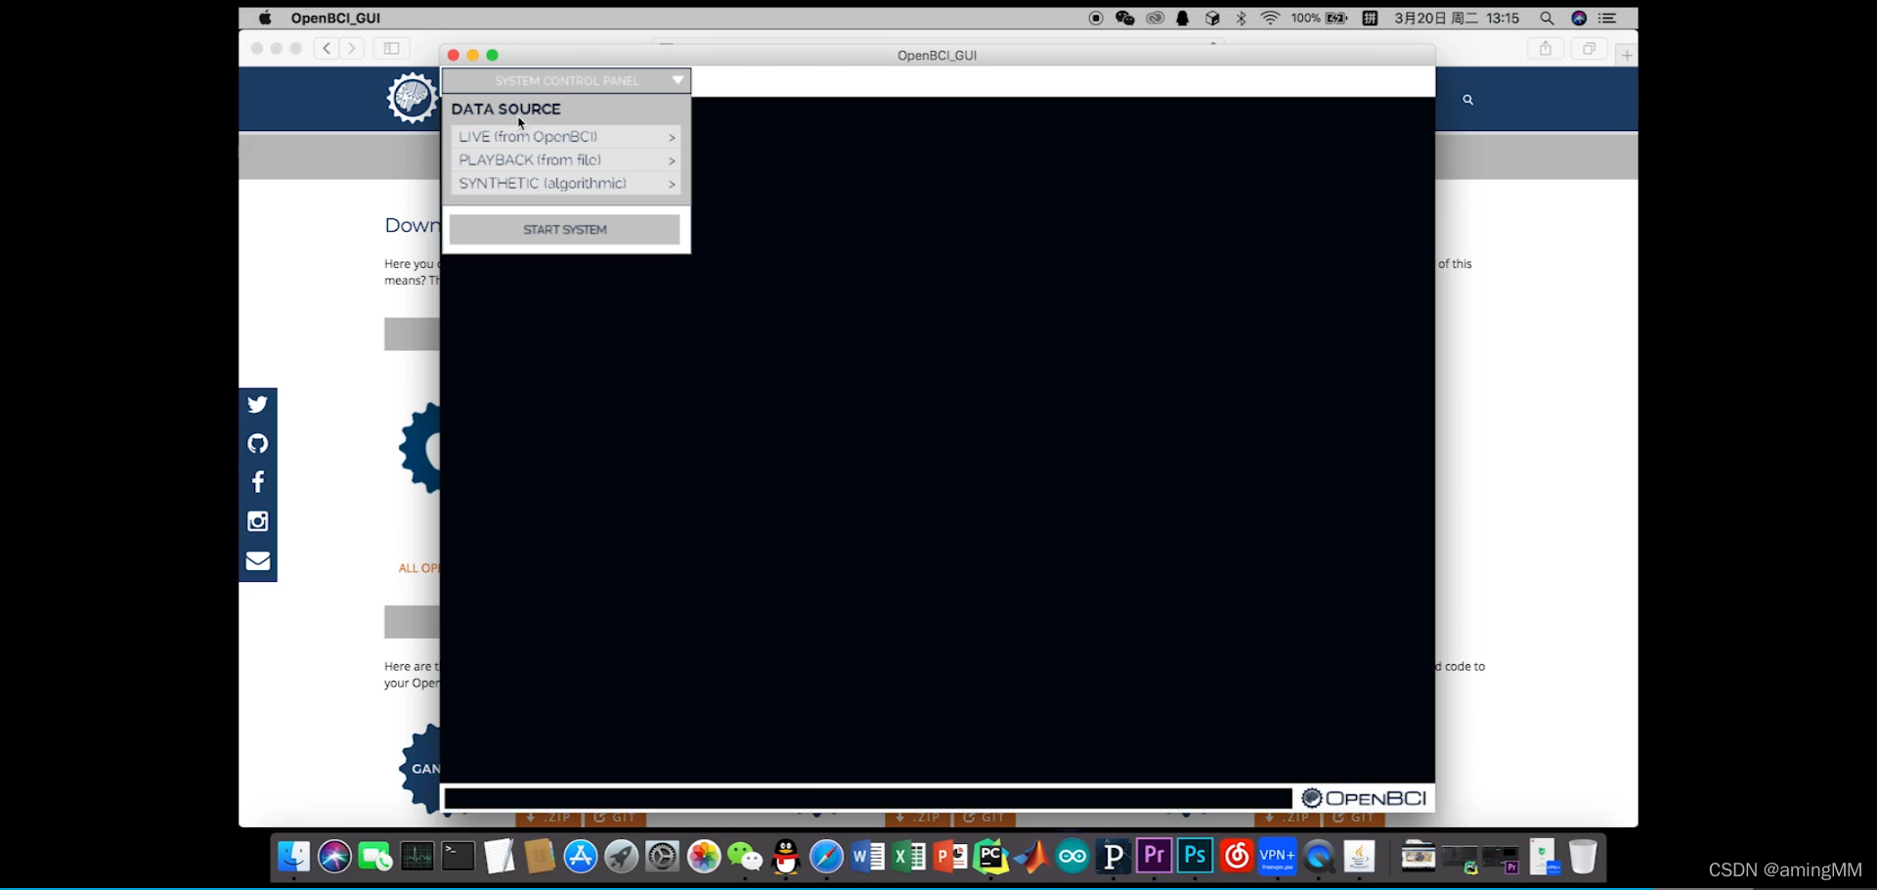Open QuickTime Player from the Dock
The width and height of the screenshot is (1877, 890).
pyautogui.click(x=1319, y=858)
